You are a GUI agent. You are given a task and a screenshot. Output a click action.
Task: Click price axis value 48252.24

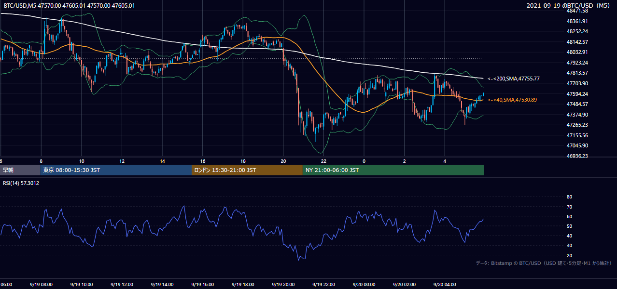coord(577,31)
